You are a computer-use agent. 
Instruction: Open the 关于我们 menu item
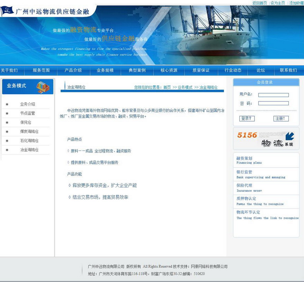coord(9,70)
